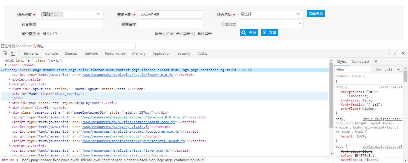
Task: Open the bootstrap.min.js script link
Action: pos(131,131)
